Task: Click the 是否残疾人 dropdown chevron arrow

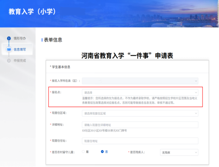Action: pyautogui.click(x=196, y=153)
